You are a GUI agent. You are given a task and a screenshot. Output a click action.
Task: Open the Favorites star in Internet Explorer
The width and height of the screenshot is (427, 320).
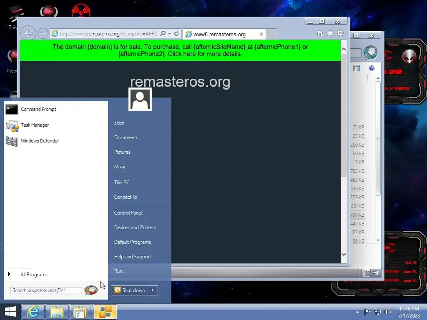click(x=330, y=33)
